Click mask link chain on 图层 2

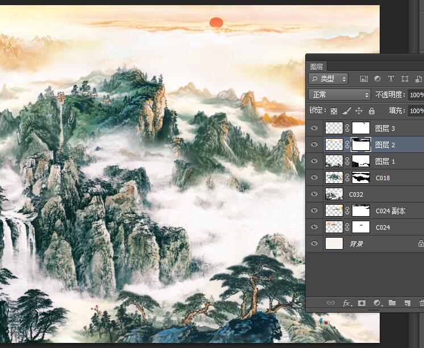[347, 145]
